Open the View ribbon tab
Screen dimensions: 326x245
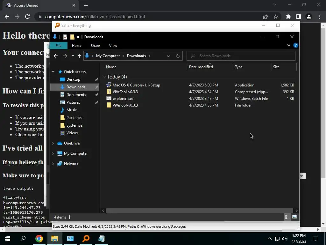[113, 46]
